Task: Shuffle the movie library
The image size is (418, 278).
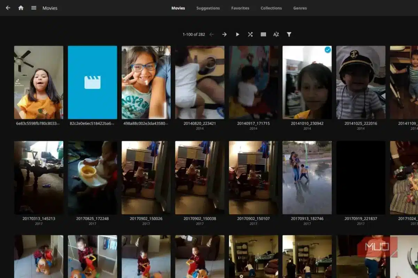Action: [x=250, y=34]
